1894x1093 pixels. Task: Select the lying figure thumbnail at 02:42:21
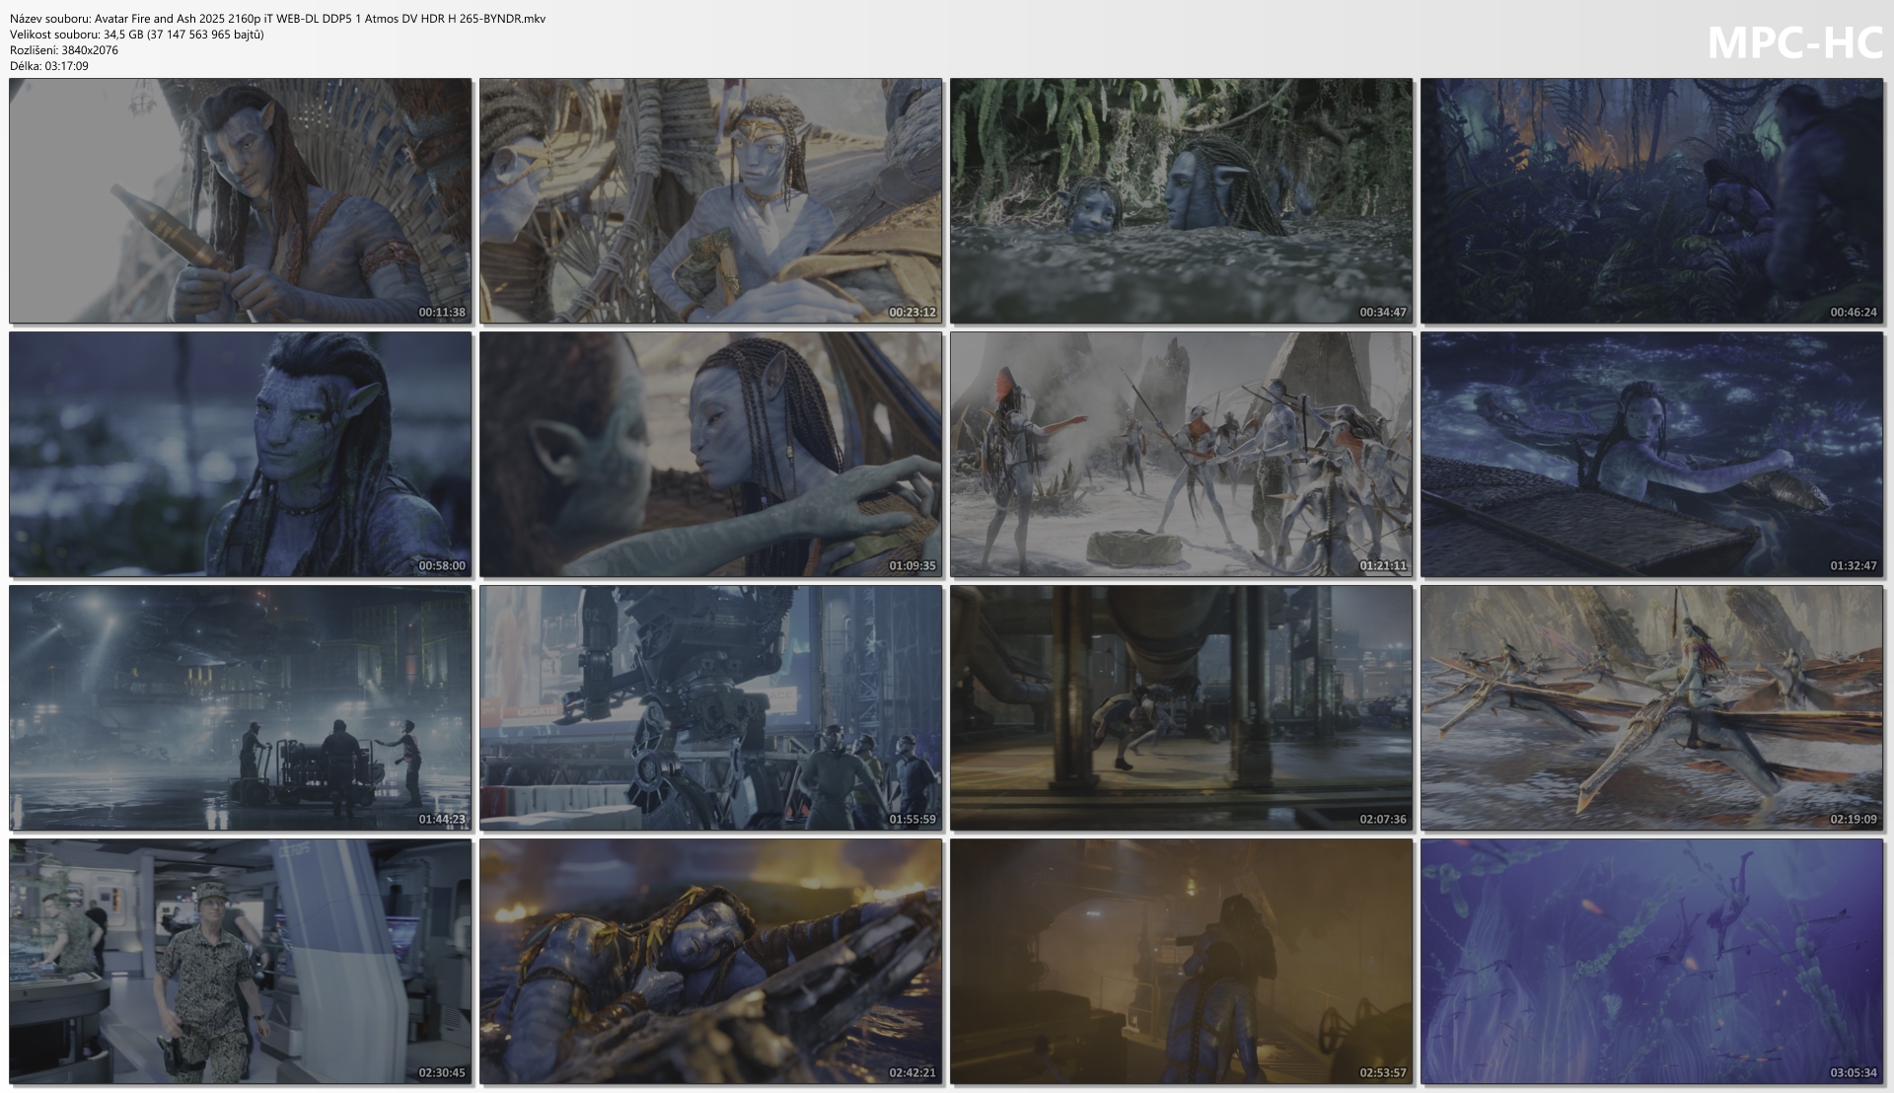pos(710,961)
